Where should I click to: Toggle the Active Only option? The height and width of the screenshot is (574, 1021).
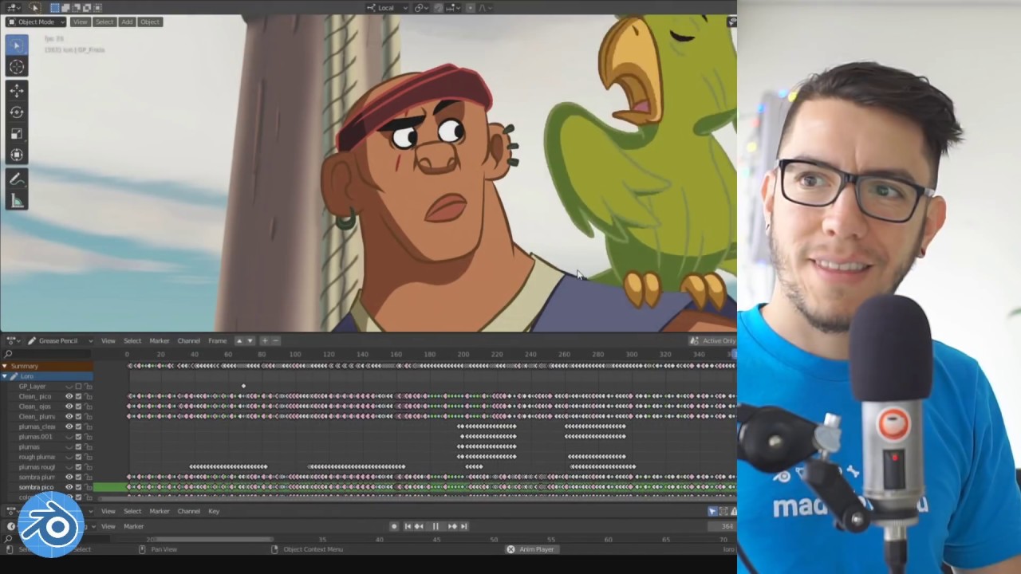point(713,340)
